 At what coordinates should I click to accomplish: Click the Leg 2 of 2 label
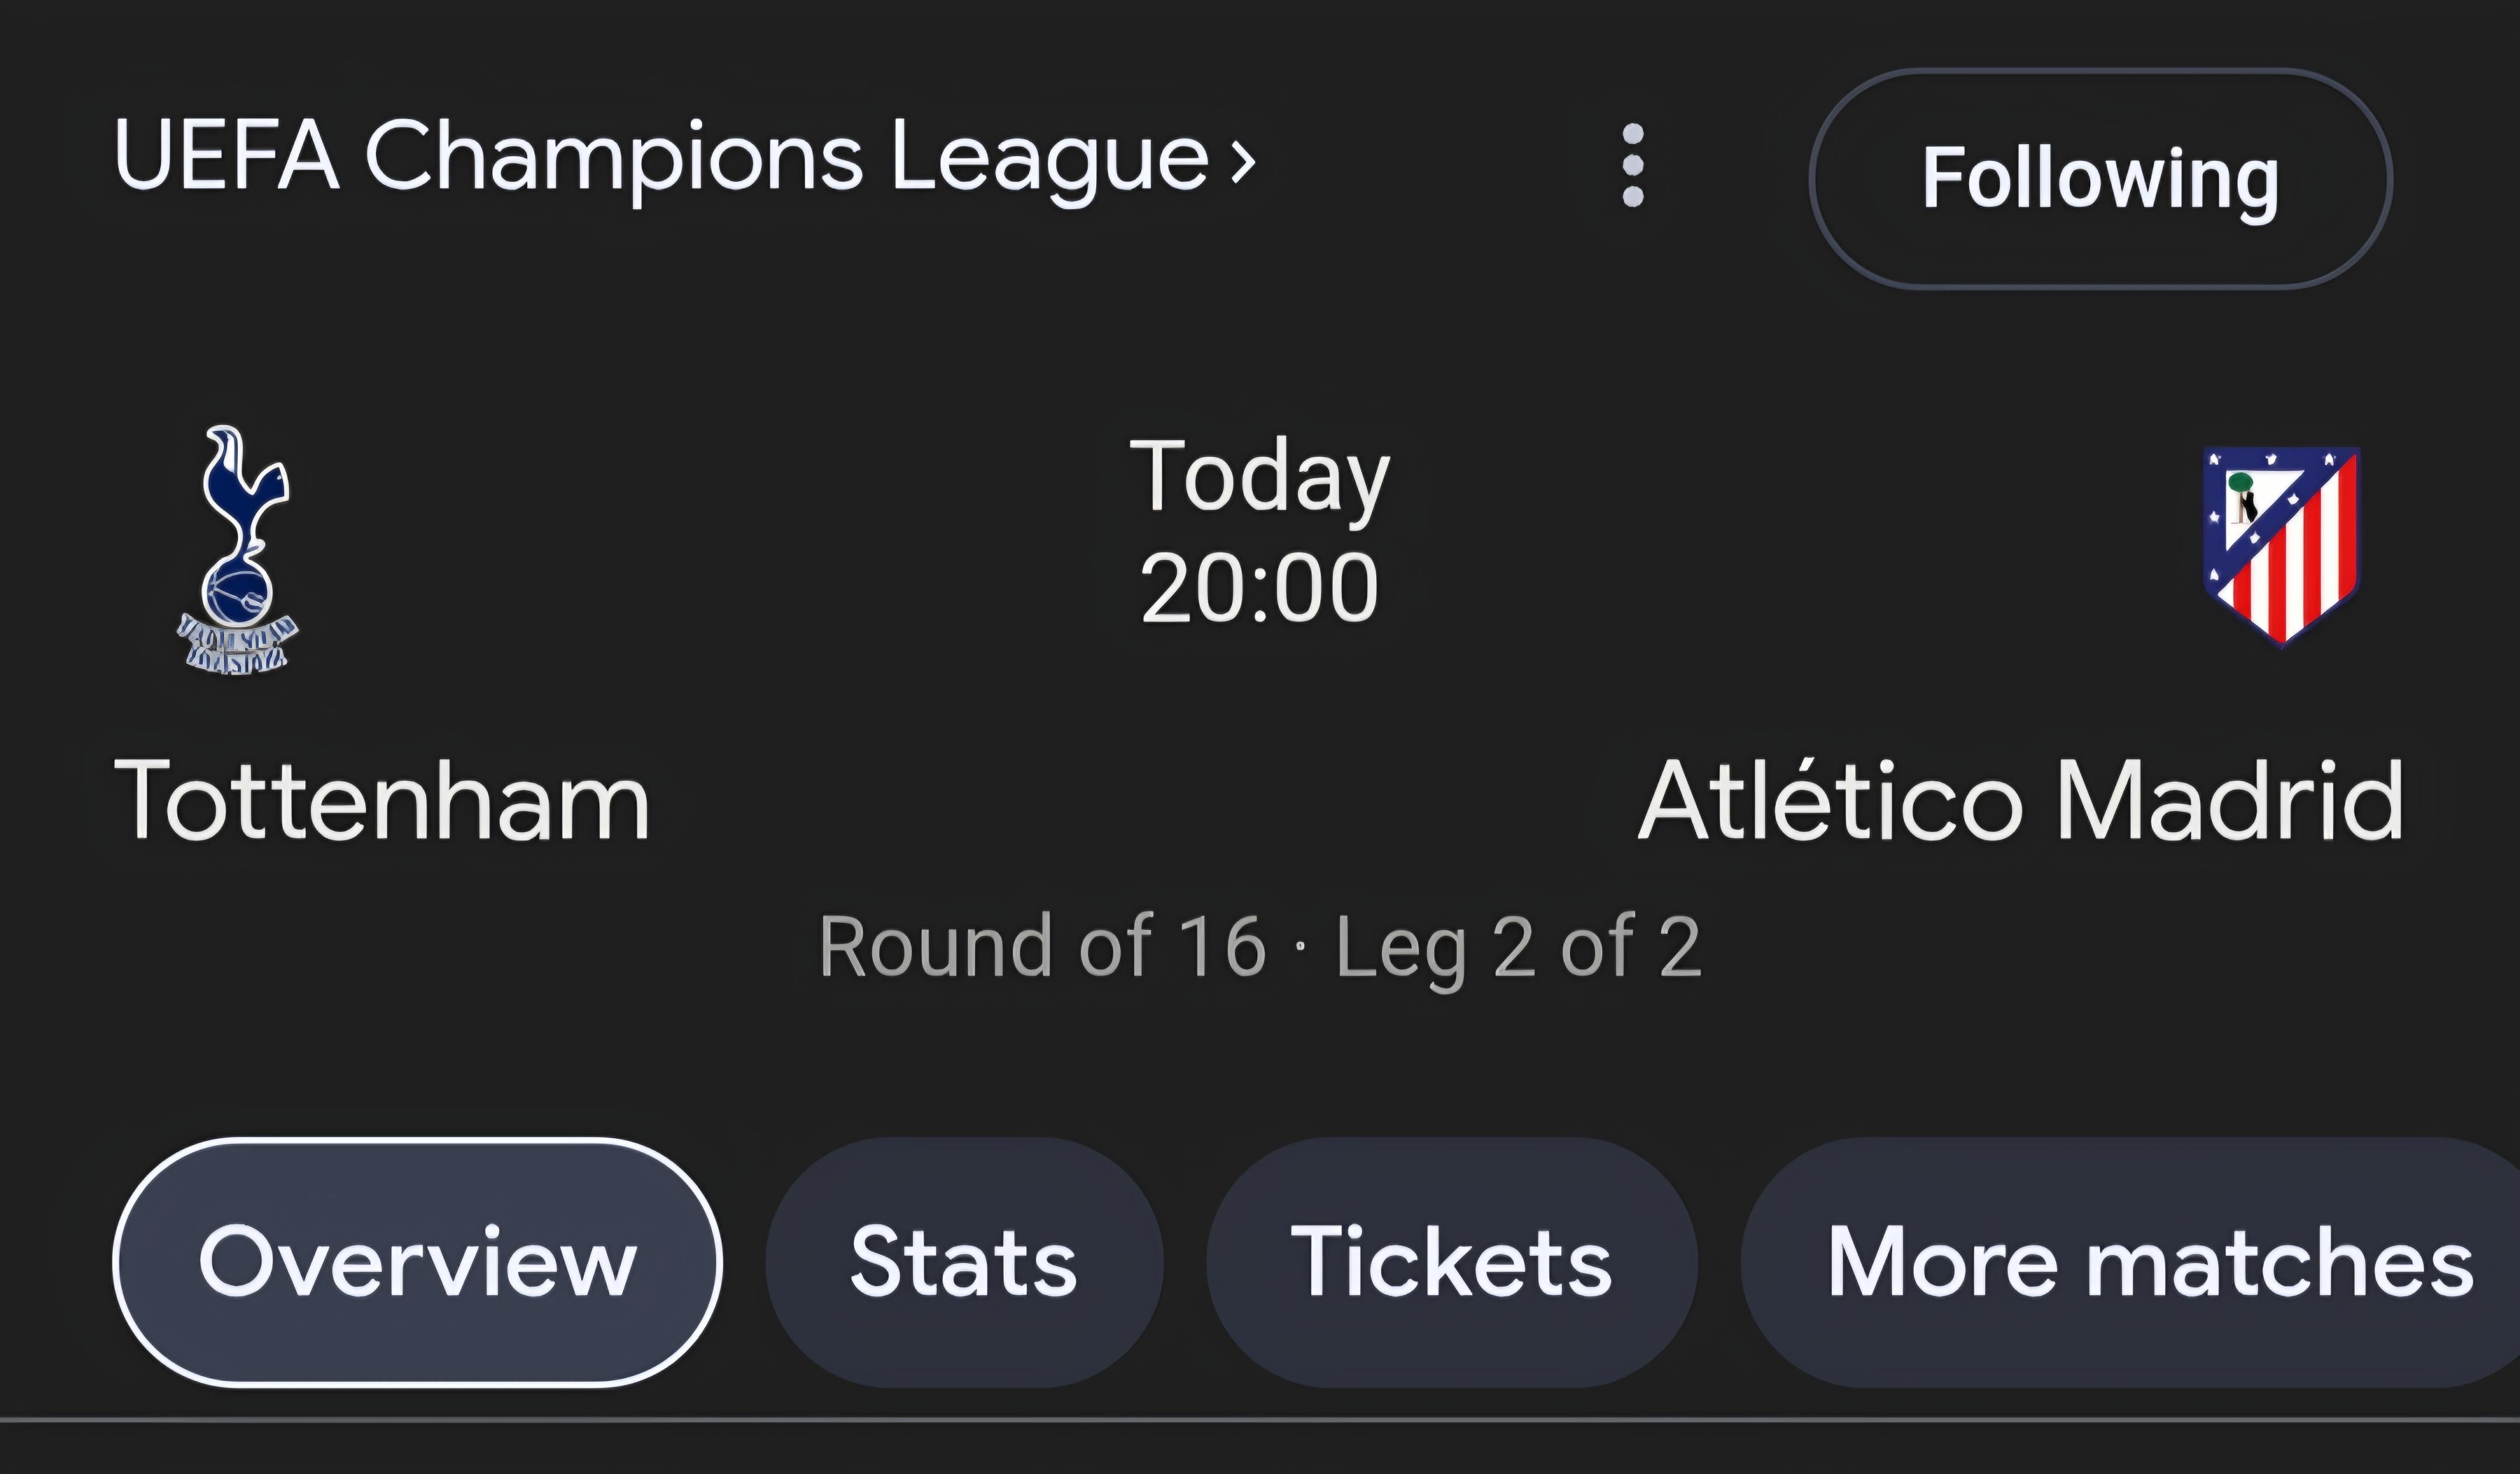click(x=1518, y=946)
